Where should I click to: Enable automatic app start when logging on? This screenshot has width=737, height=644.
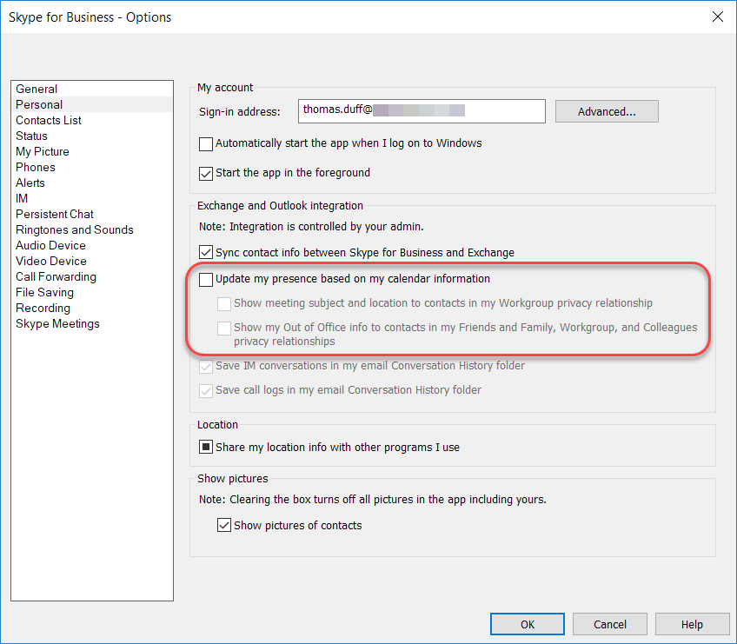206,144
